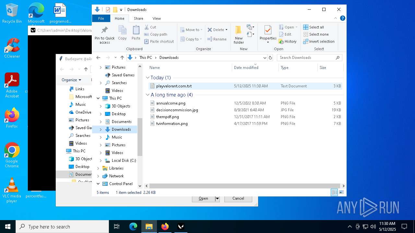
Task: Go up one folder level
Action: pos(122,58)
